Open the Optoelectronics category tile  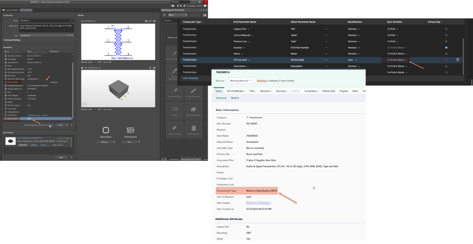coord(174,90)
